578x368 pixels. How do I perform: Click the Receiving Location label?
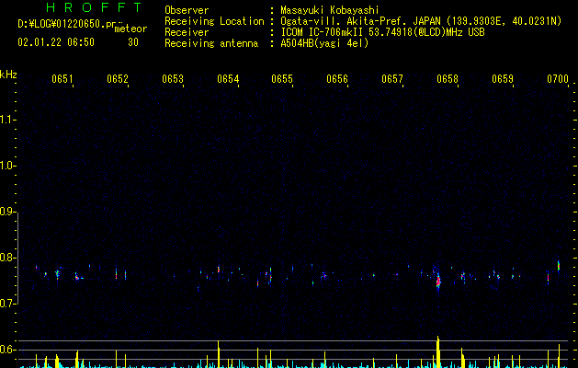pyautogui.click(x=214, y=21)
